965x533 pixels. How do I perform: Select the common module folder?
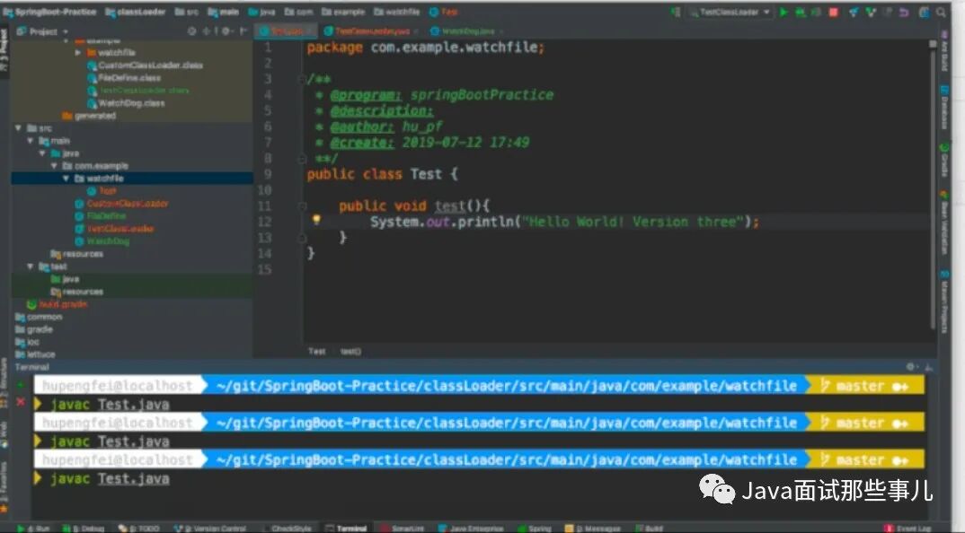pos(39,318)
